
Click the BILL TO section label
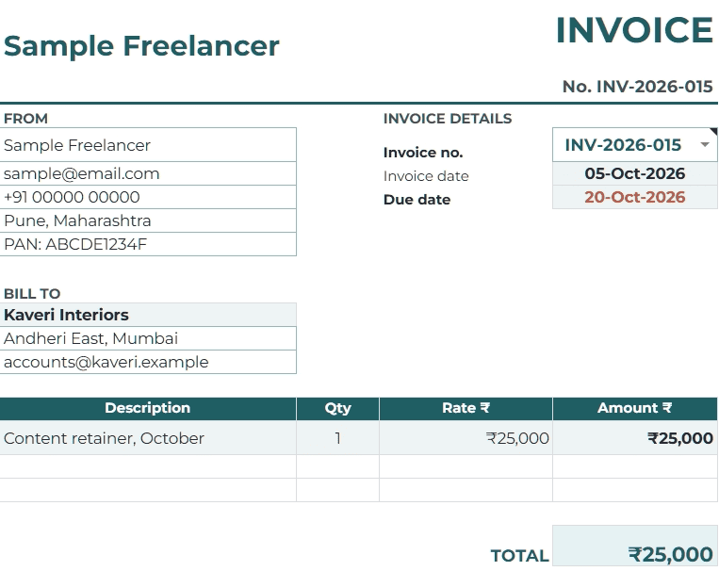(x=32, y=294)
